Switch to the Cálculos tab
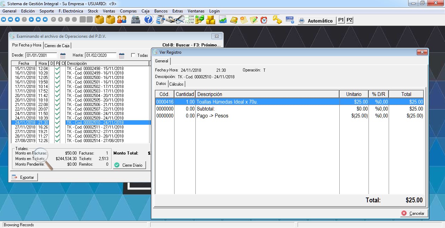The width and height of the screenshot is (445, 228). (x=177, y=84)
